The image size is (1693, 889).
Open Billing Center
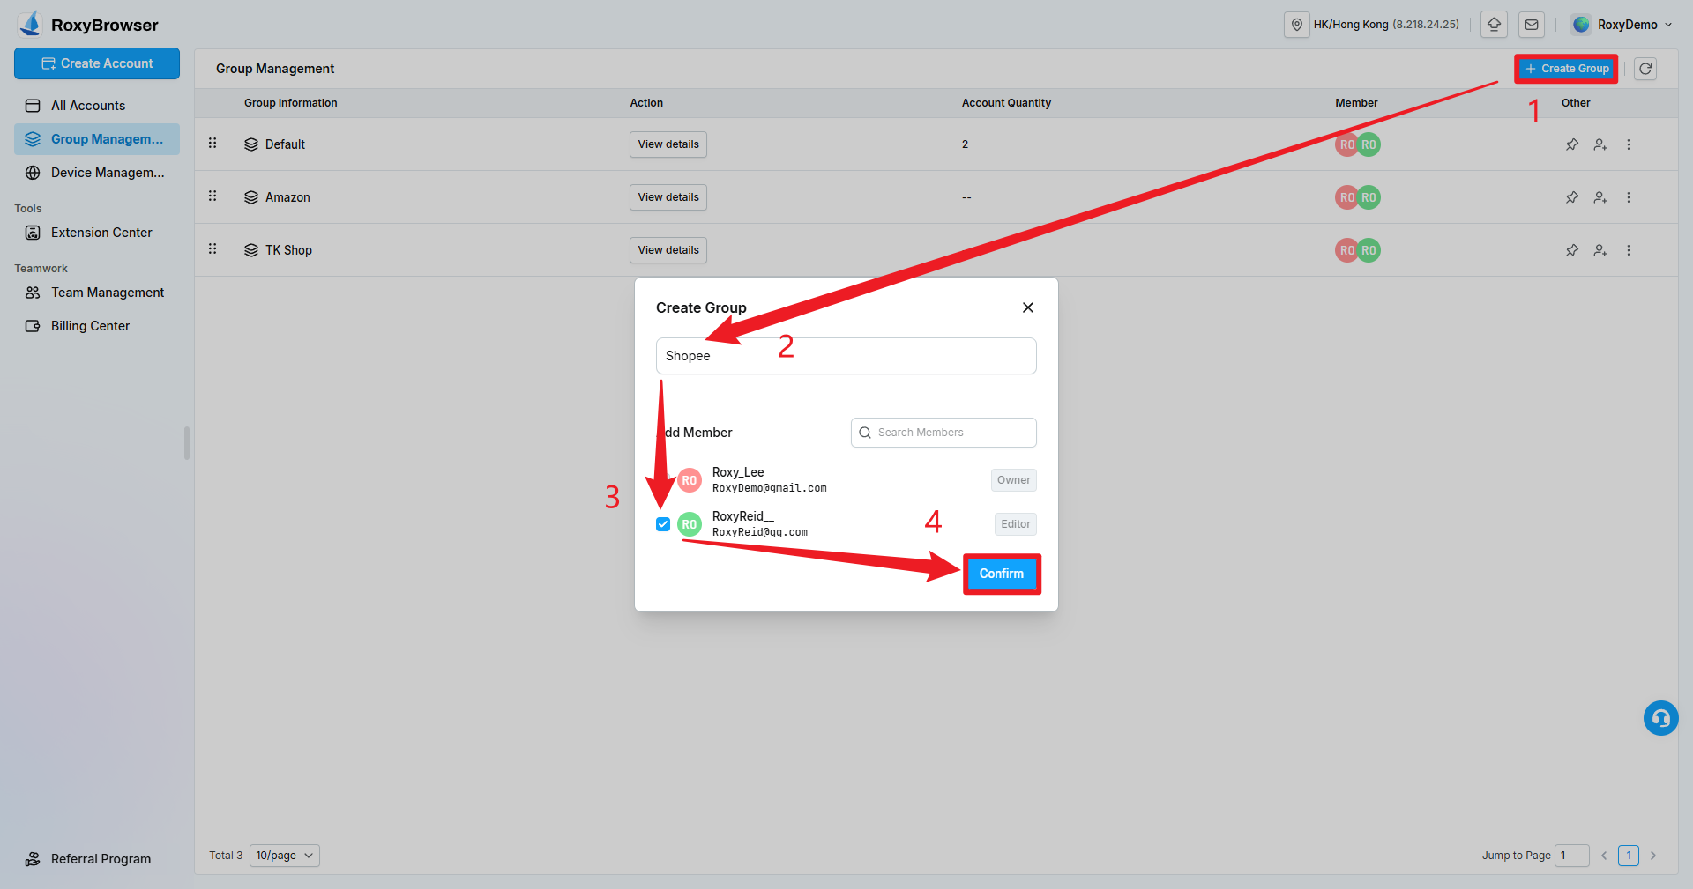click(97, 326)
